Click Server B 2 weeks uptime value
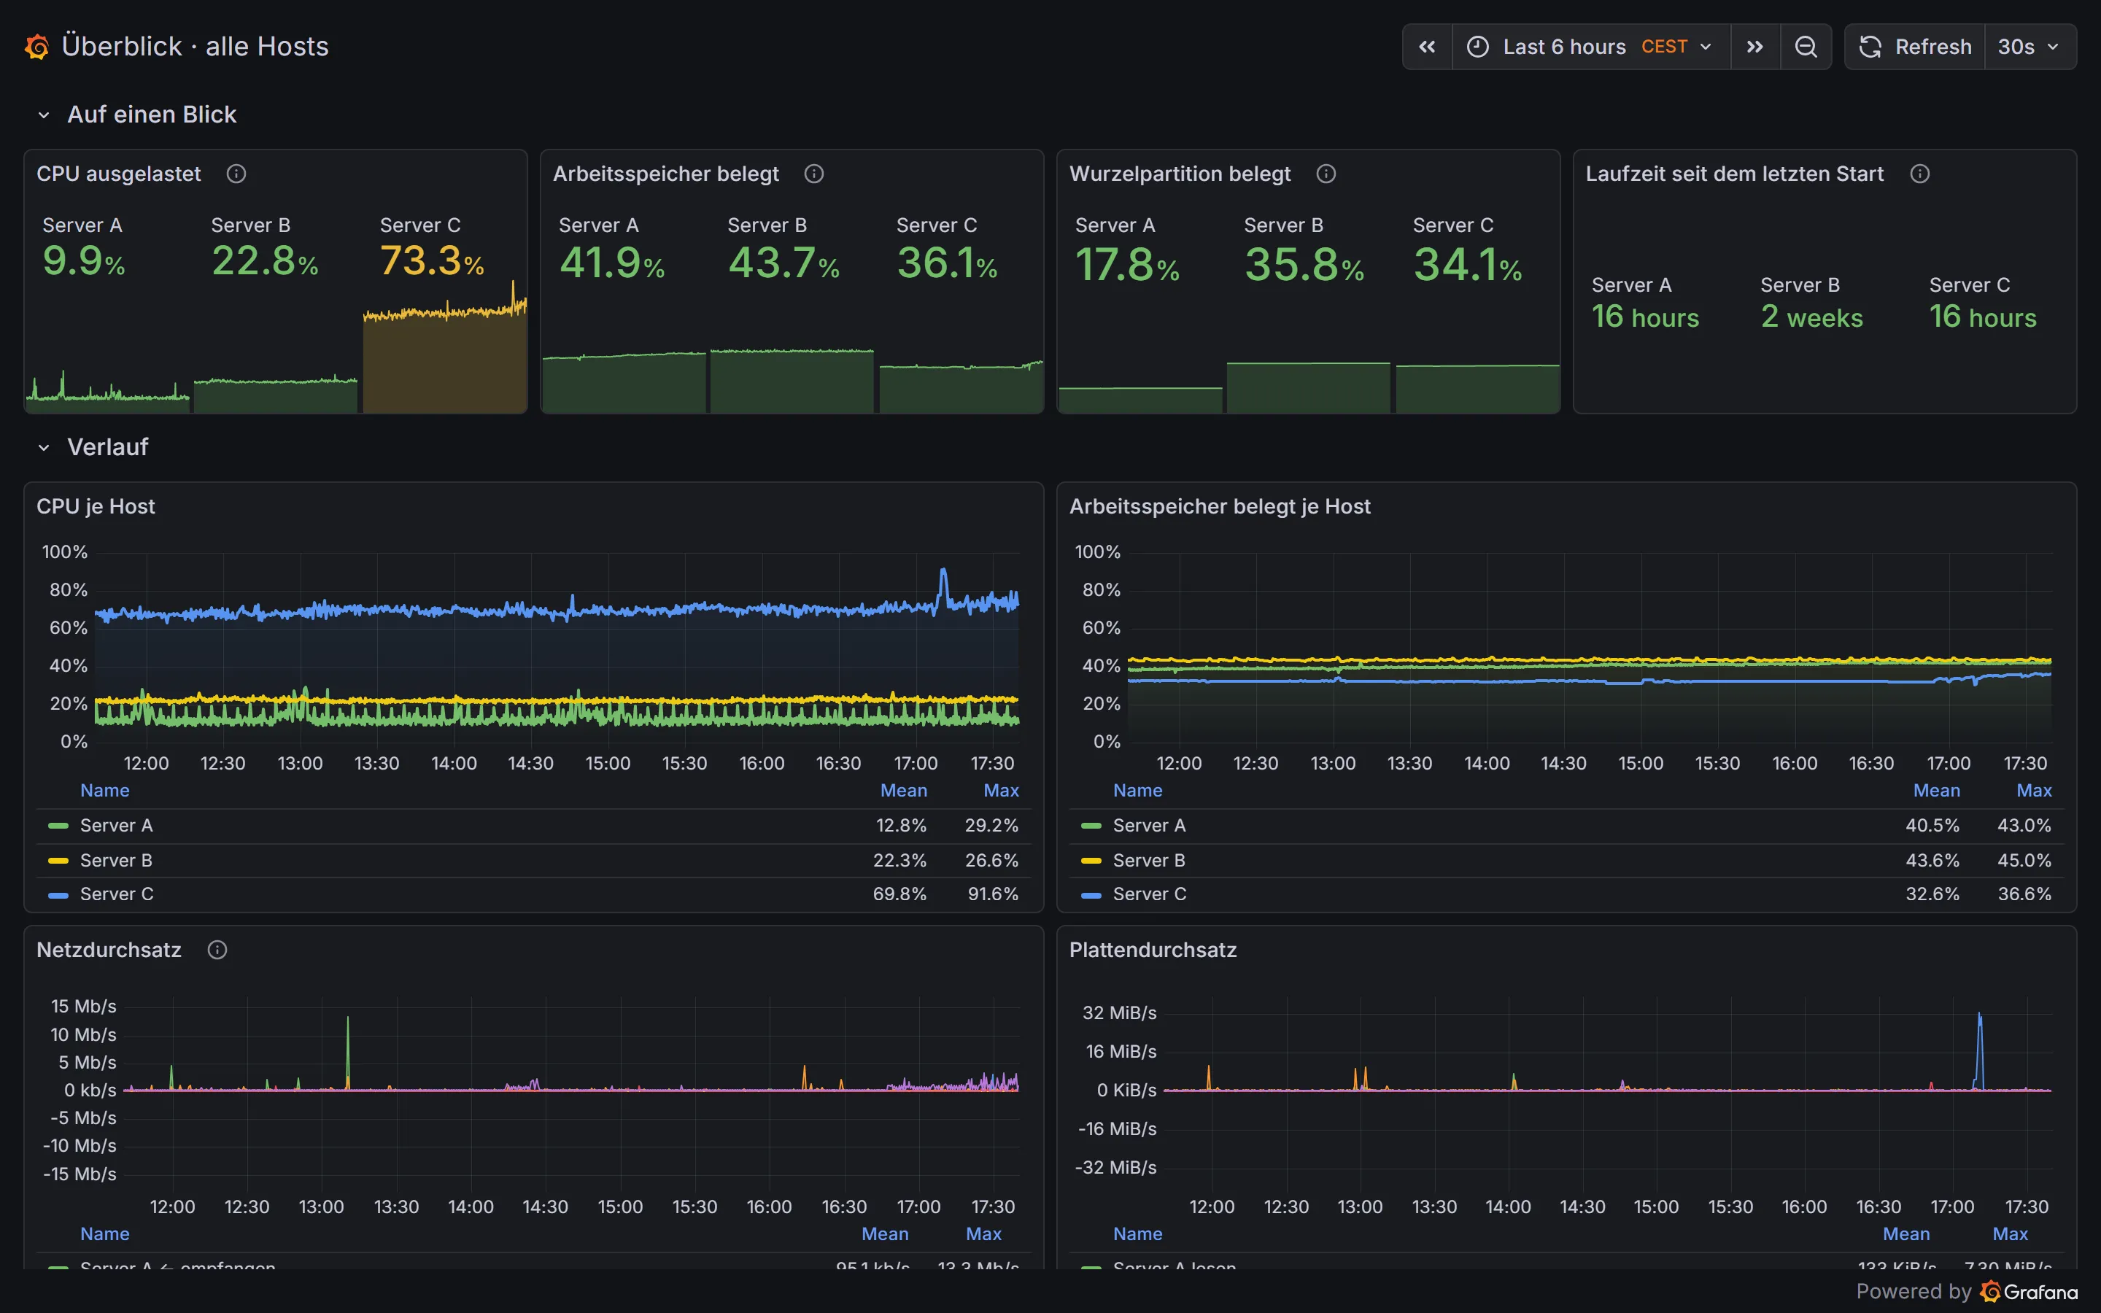The width and height of the screenshot is (2101, 1313). (x=1812, y=317)
